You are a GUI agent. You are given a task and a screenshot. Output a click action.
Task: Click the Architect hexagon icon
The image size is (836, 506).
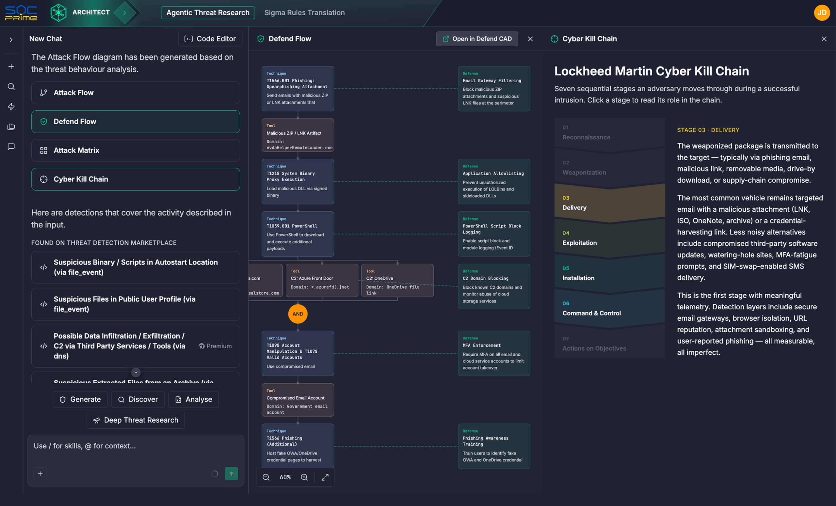(x=58, y=13)
